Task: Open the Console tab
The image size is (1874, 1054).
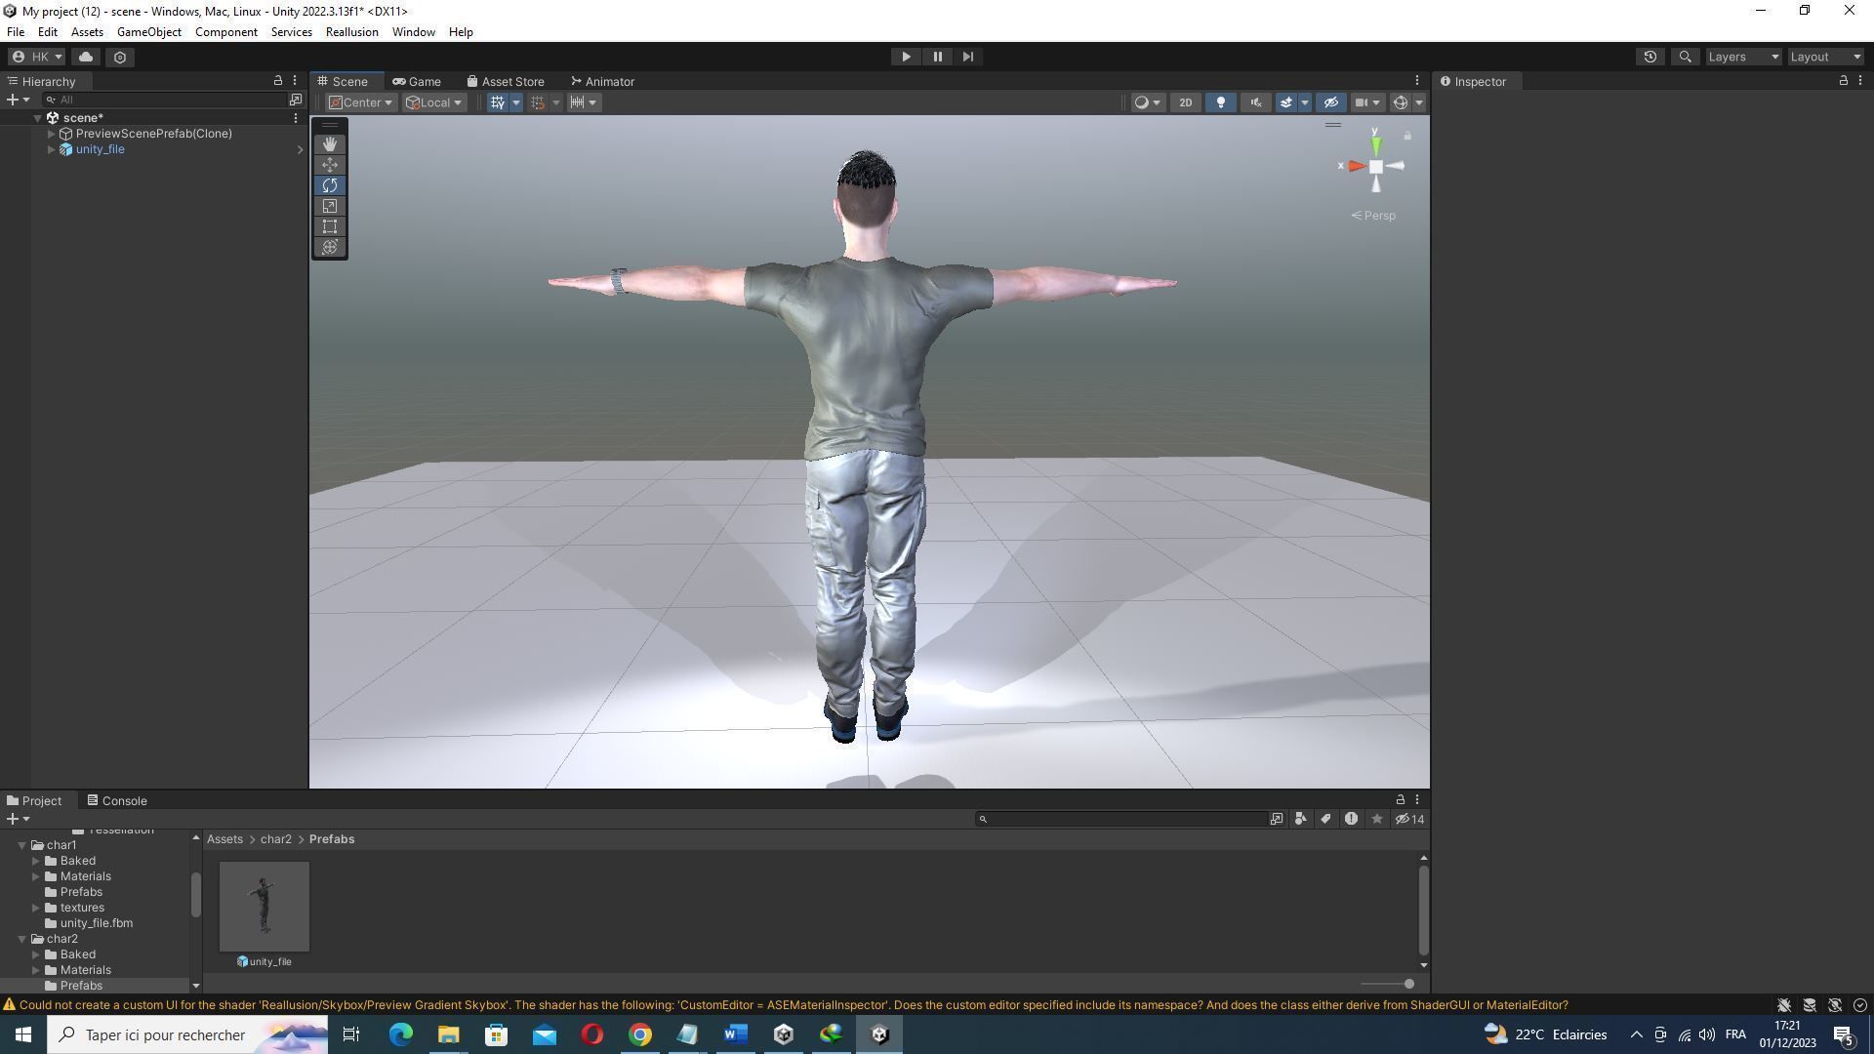Action: (117, 800)
